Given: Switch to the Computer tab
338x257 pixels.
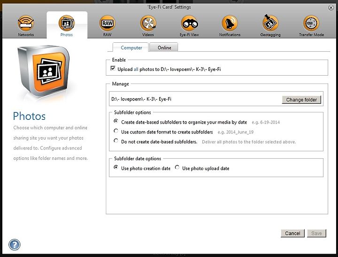Looking at the screenshot, I should click(131, 47).
